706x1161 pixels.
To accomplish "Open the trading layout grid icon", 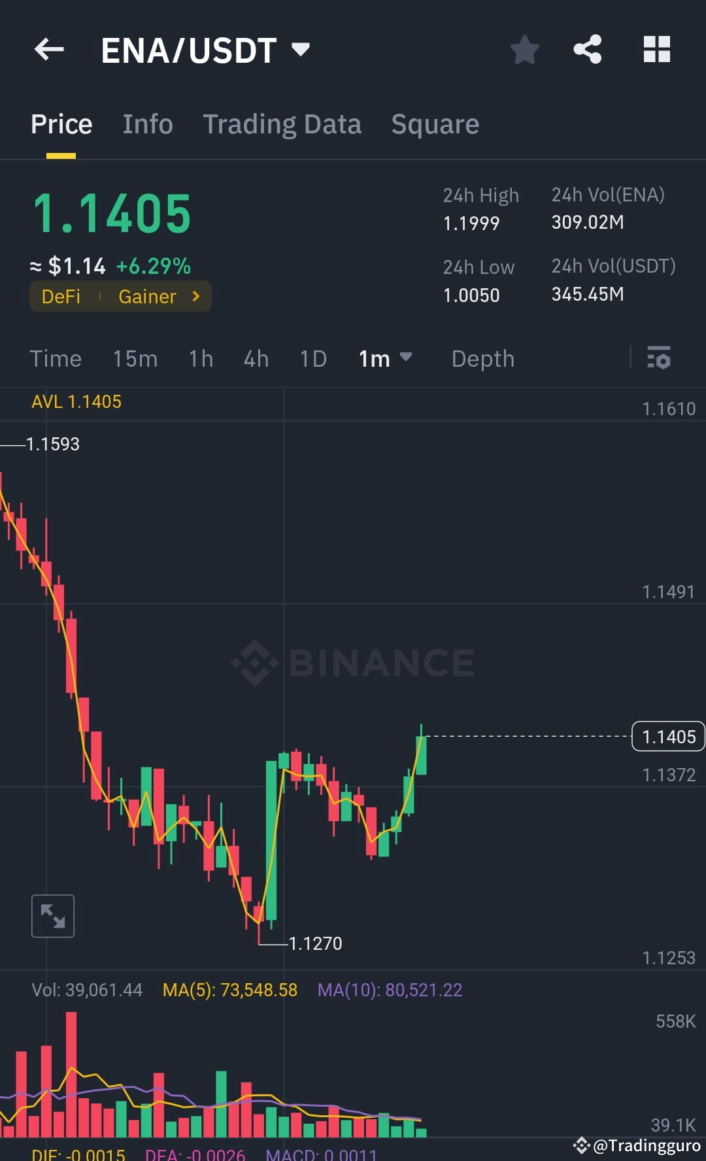I will 656,49.
